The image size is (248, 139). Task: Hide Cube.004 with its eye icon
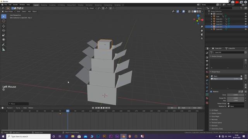coord(246,27)
